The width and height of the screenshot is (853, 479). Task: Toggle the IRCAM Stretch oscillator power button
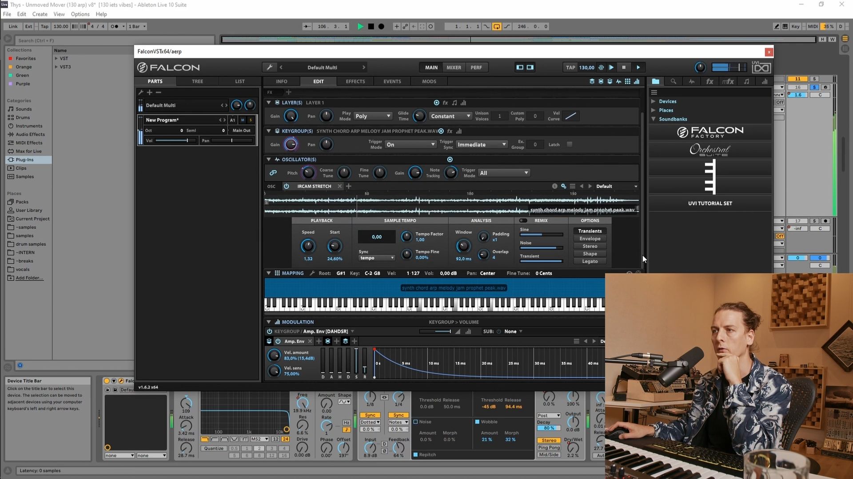tap(287, 186)
